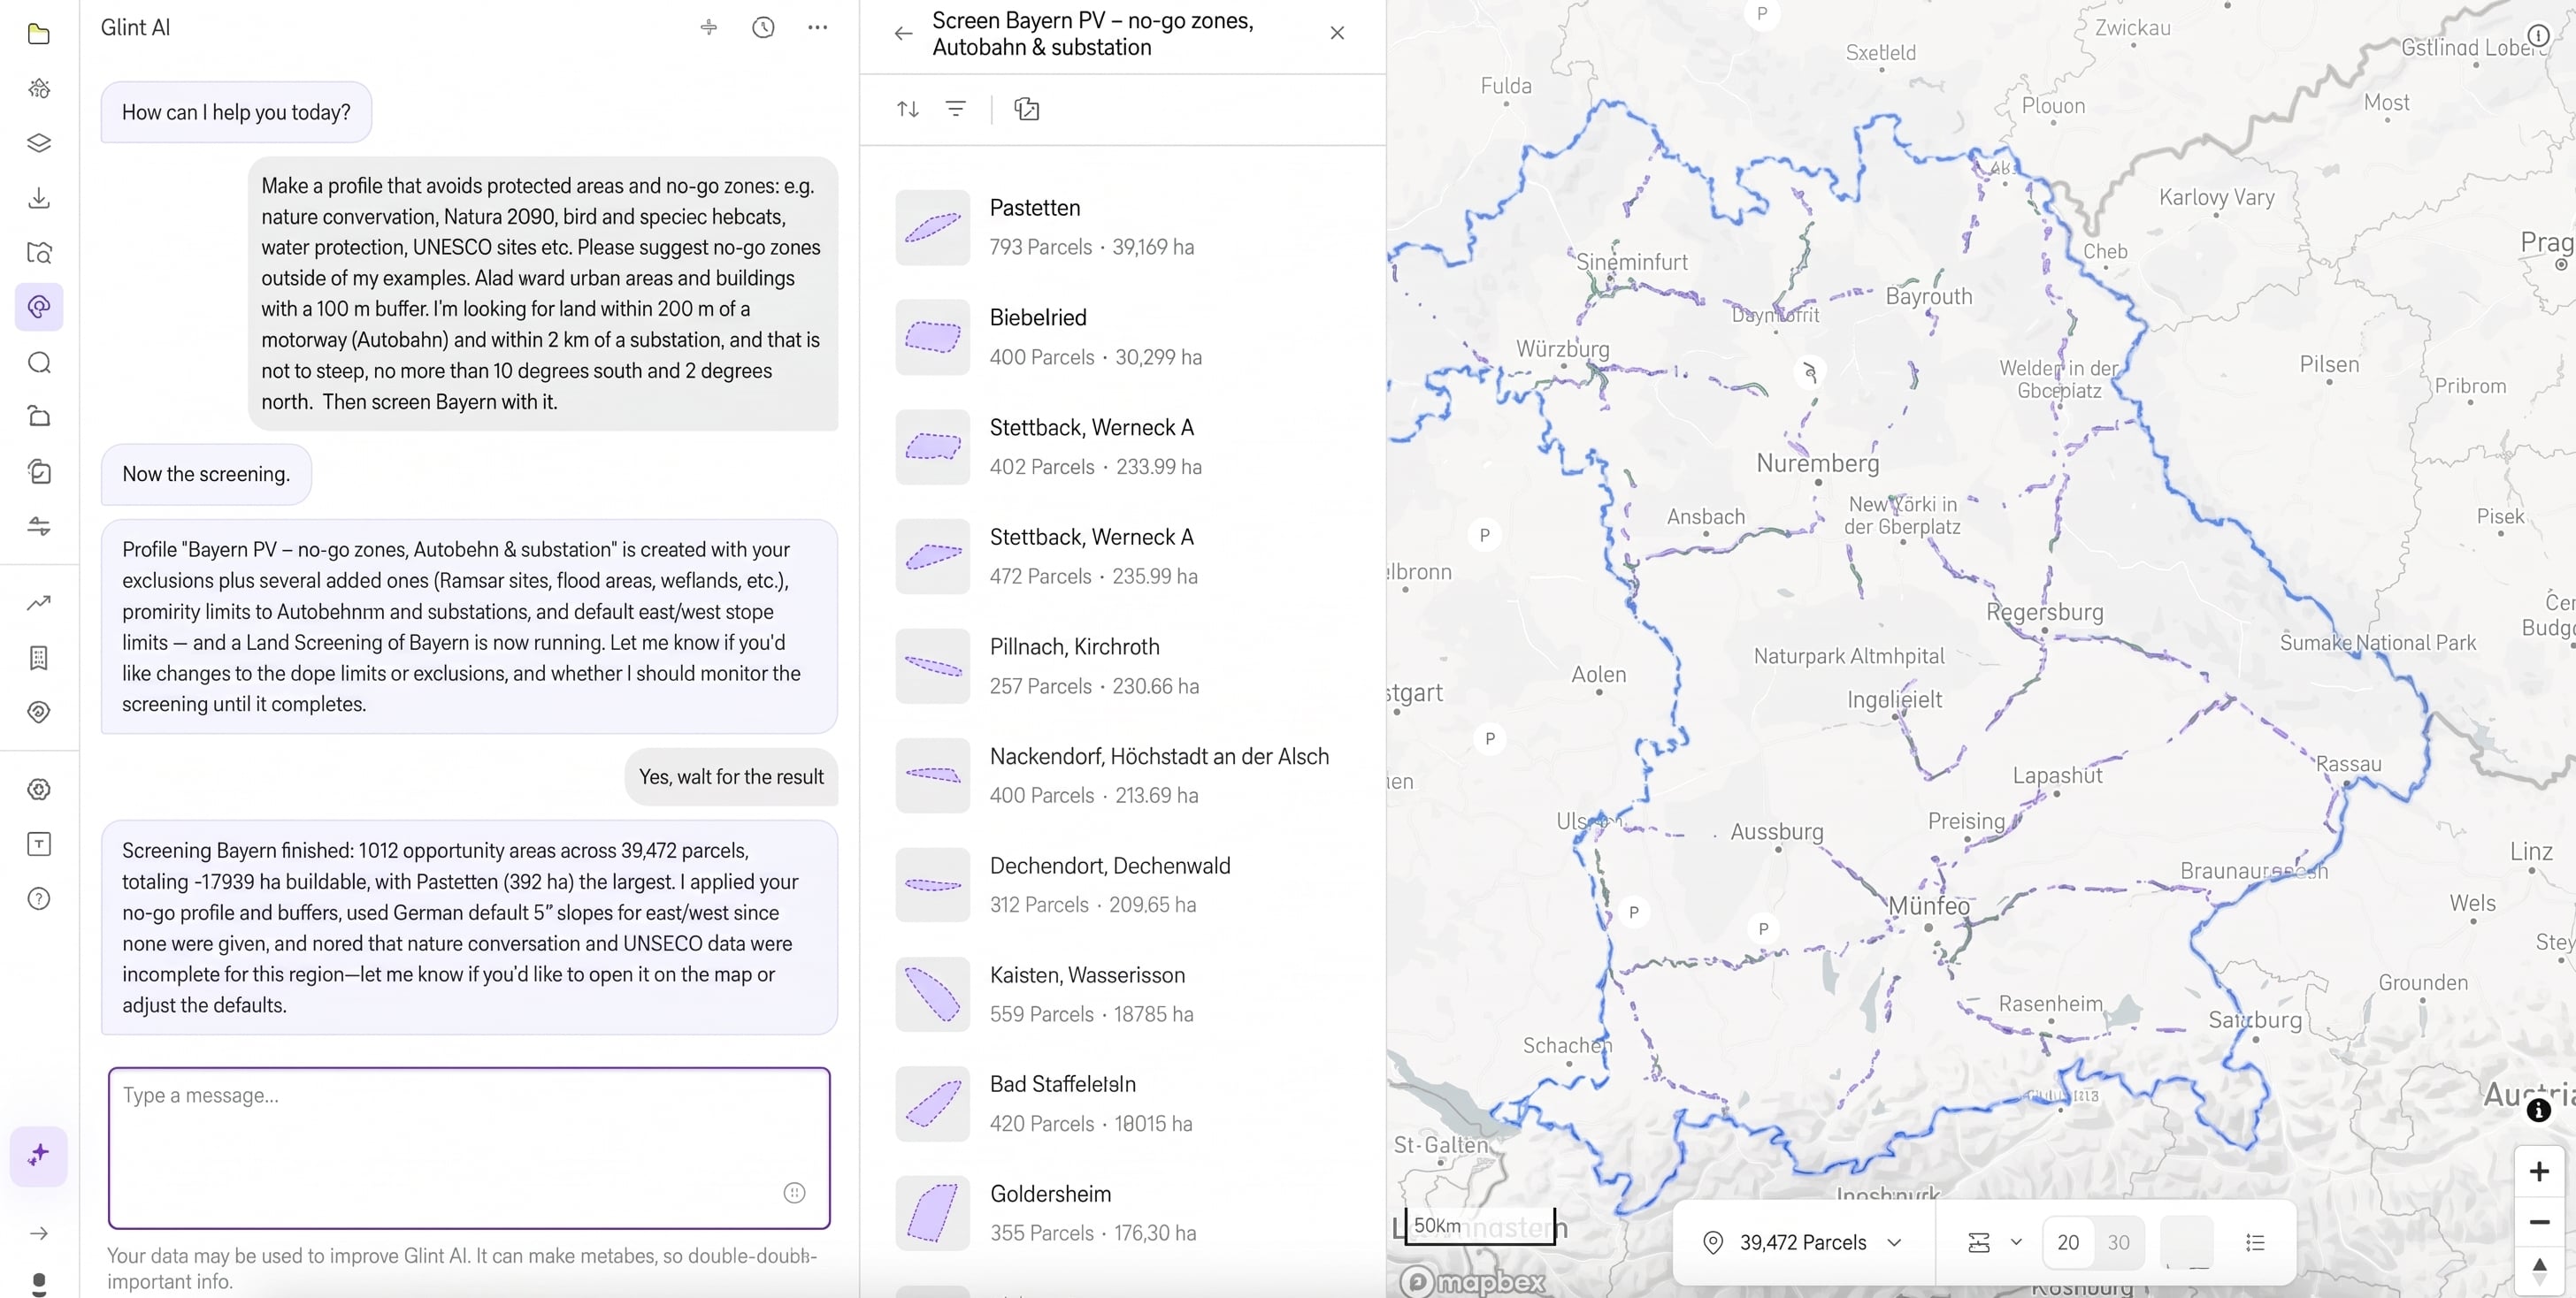Click the help question mark sidebar icon
2576x1298 pixels.
click(39, 898)
